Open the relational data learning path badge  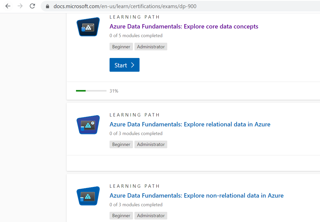[x=88, y=125]
